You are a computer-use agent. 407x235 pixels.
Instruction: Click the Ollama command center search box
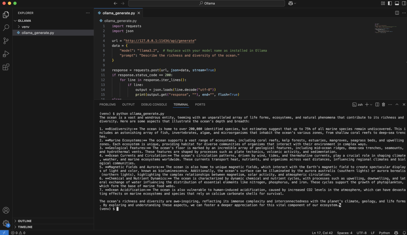207,3
